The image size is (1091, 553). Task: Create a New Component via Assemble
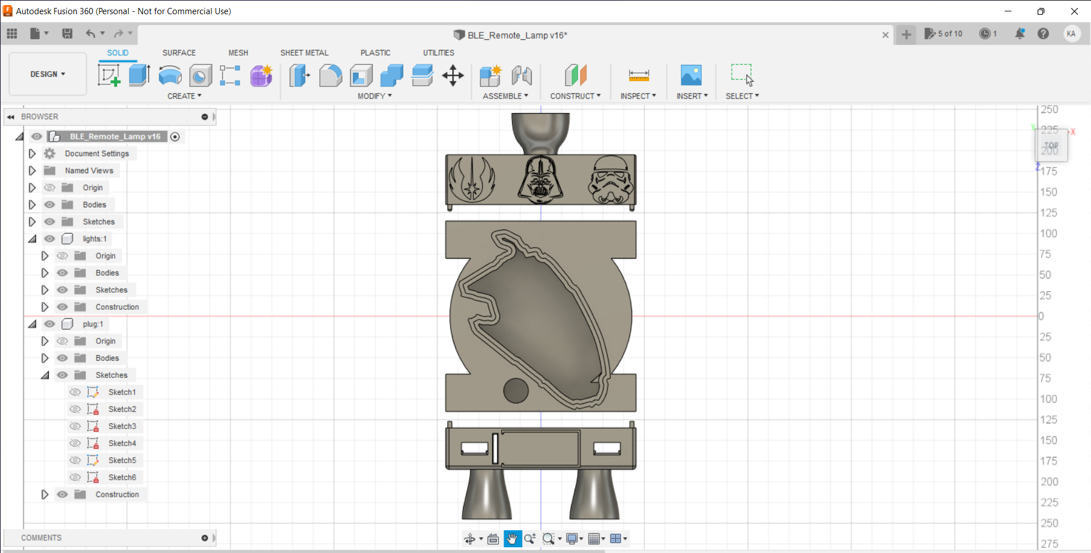click(x=491, y=76)
